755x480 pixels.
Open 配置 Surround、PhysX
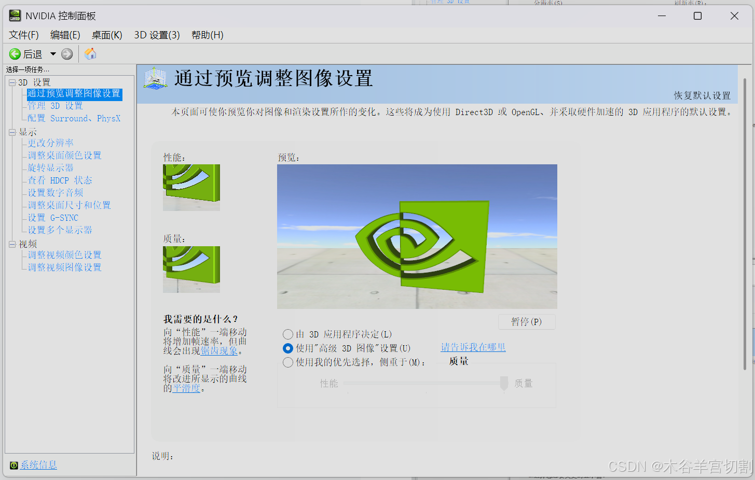point(74,119)
